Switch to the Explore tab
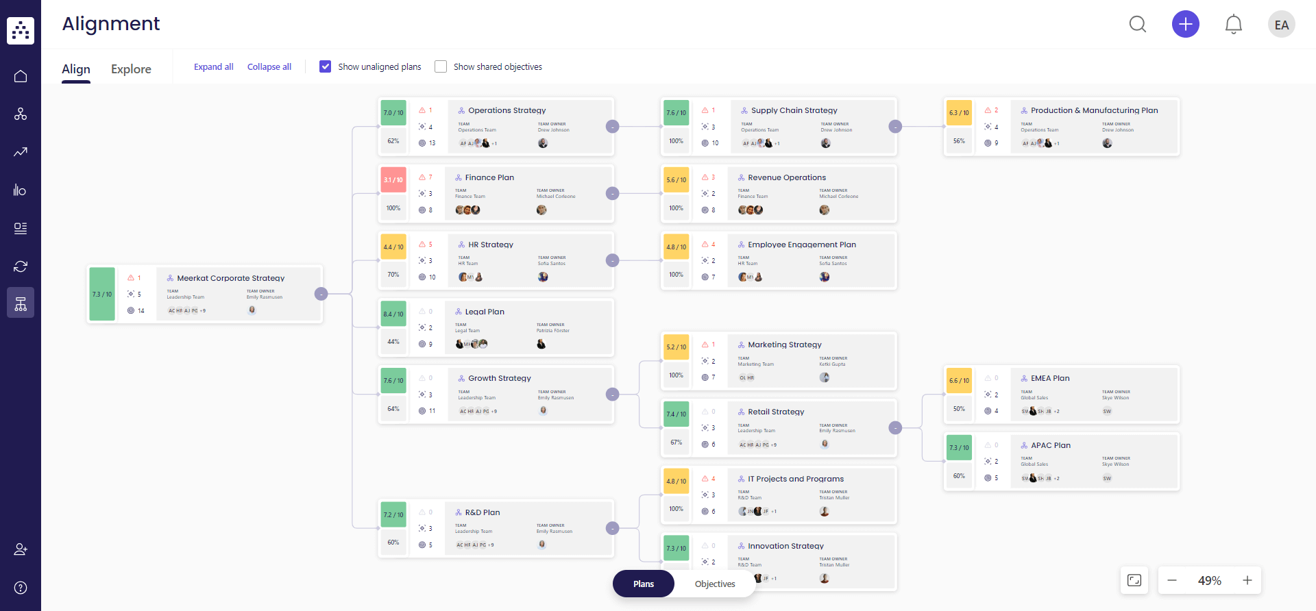The height and width of the screenshot is (611, 1316). [131, 69]
